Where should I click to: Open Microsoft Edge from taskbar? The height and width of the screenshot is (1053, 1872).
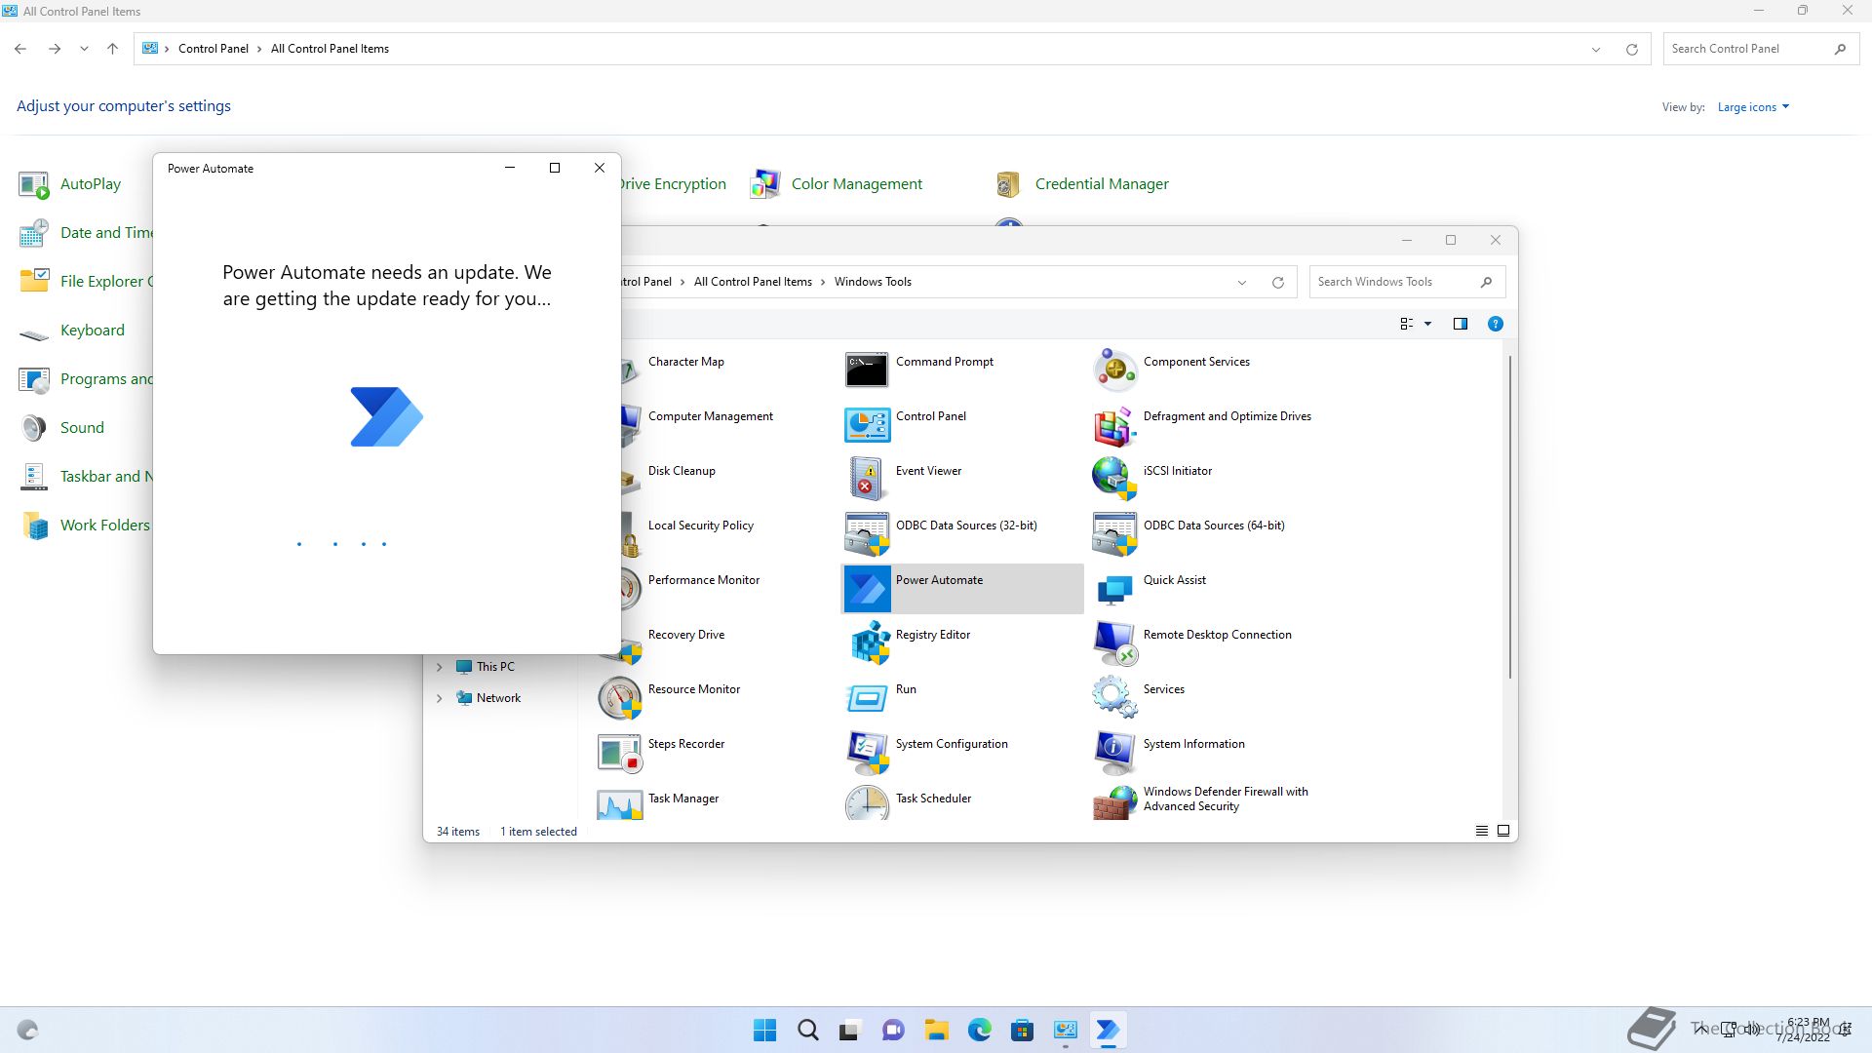(980, 1030)
